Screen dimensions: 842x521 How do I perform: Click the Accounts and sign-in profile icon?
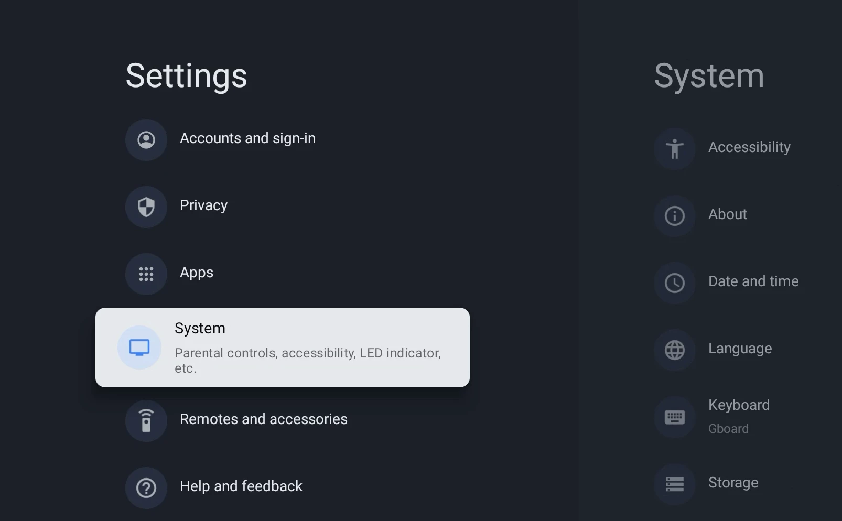coord(146,140)
